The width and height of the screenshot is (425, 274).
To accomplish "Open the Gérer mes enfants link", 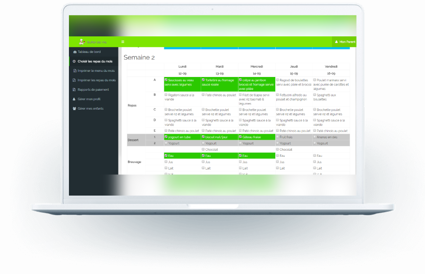I will point(91,109).
